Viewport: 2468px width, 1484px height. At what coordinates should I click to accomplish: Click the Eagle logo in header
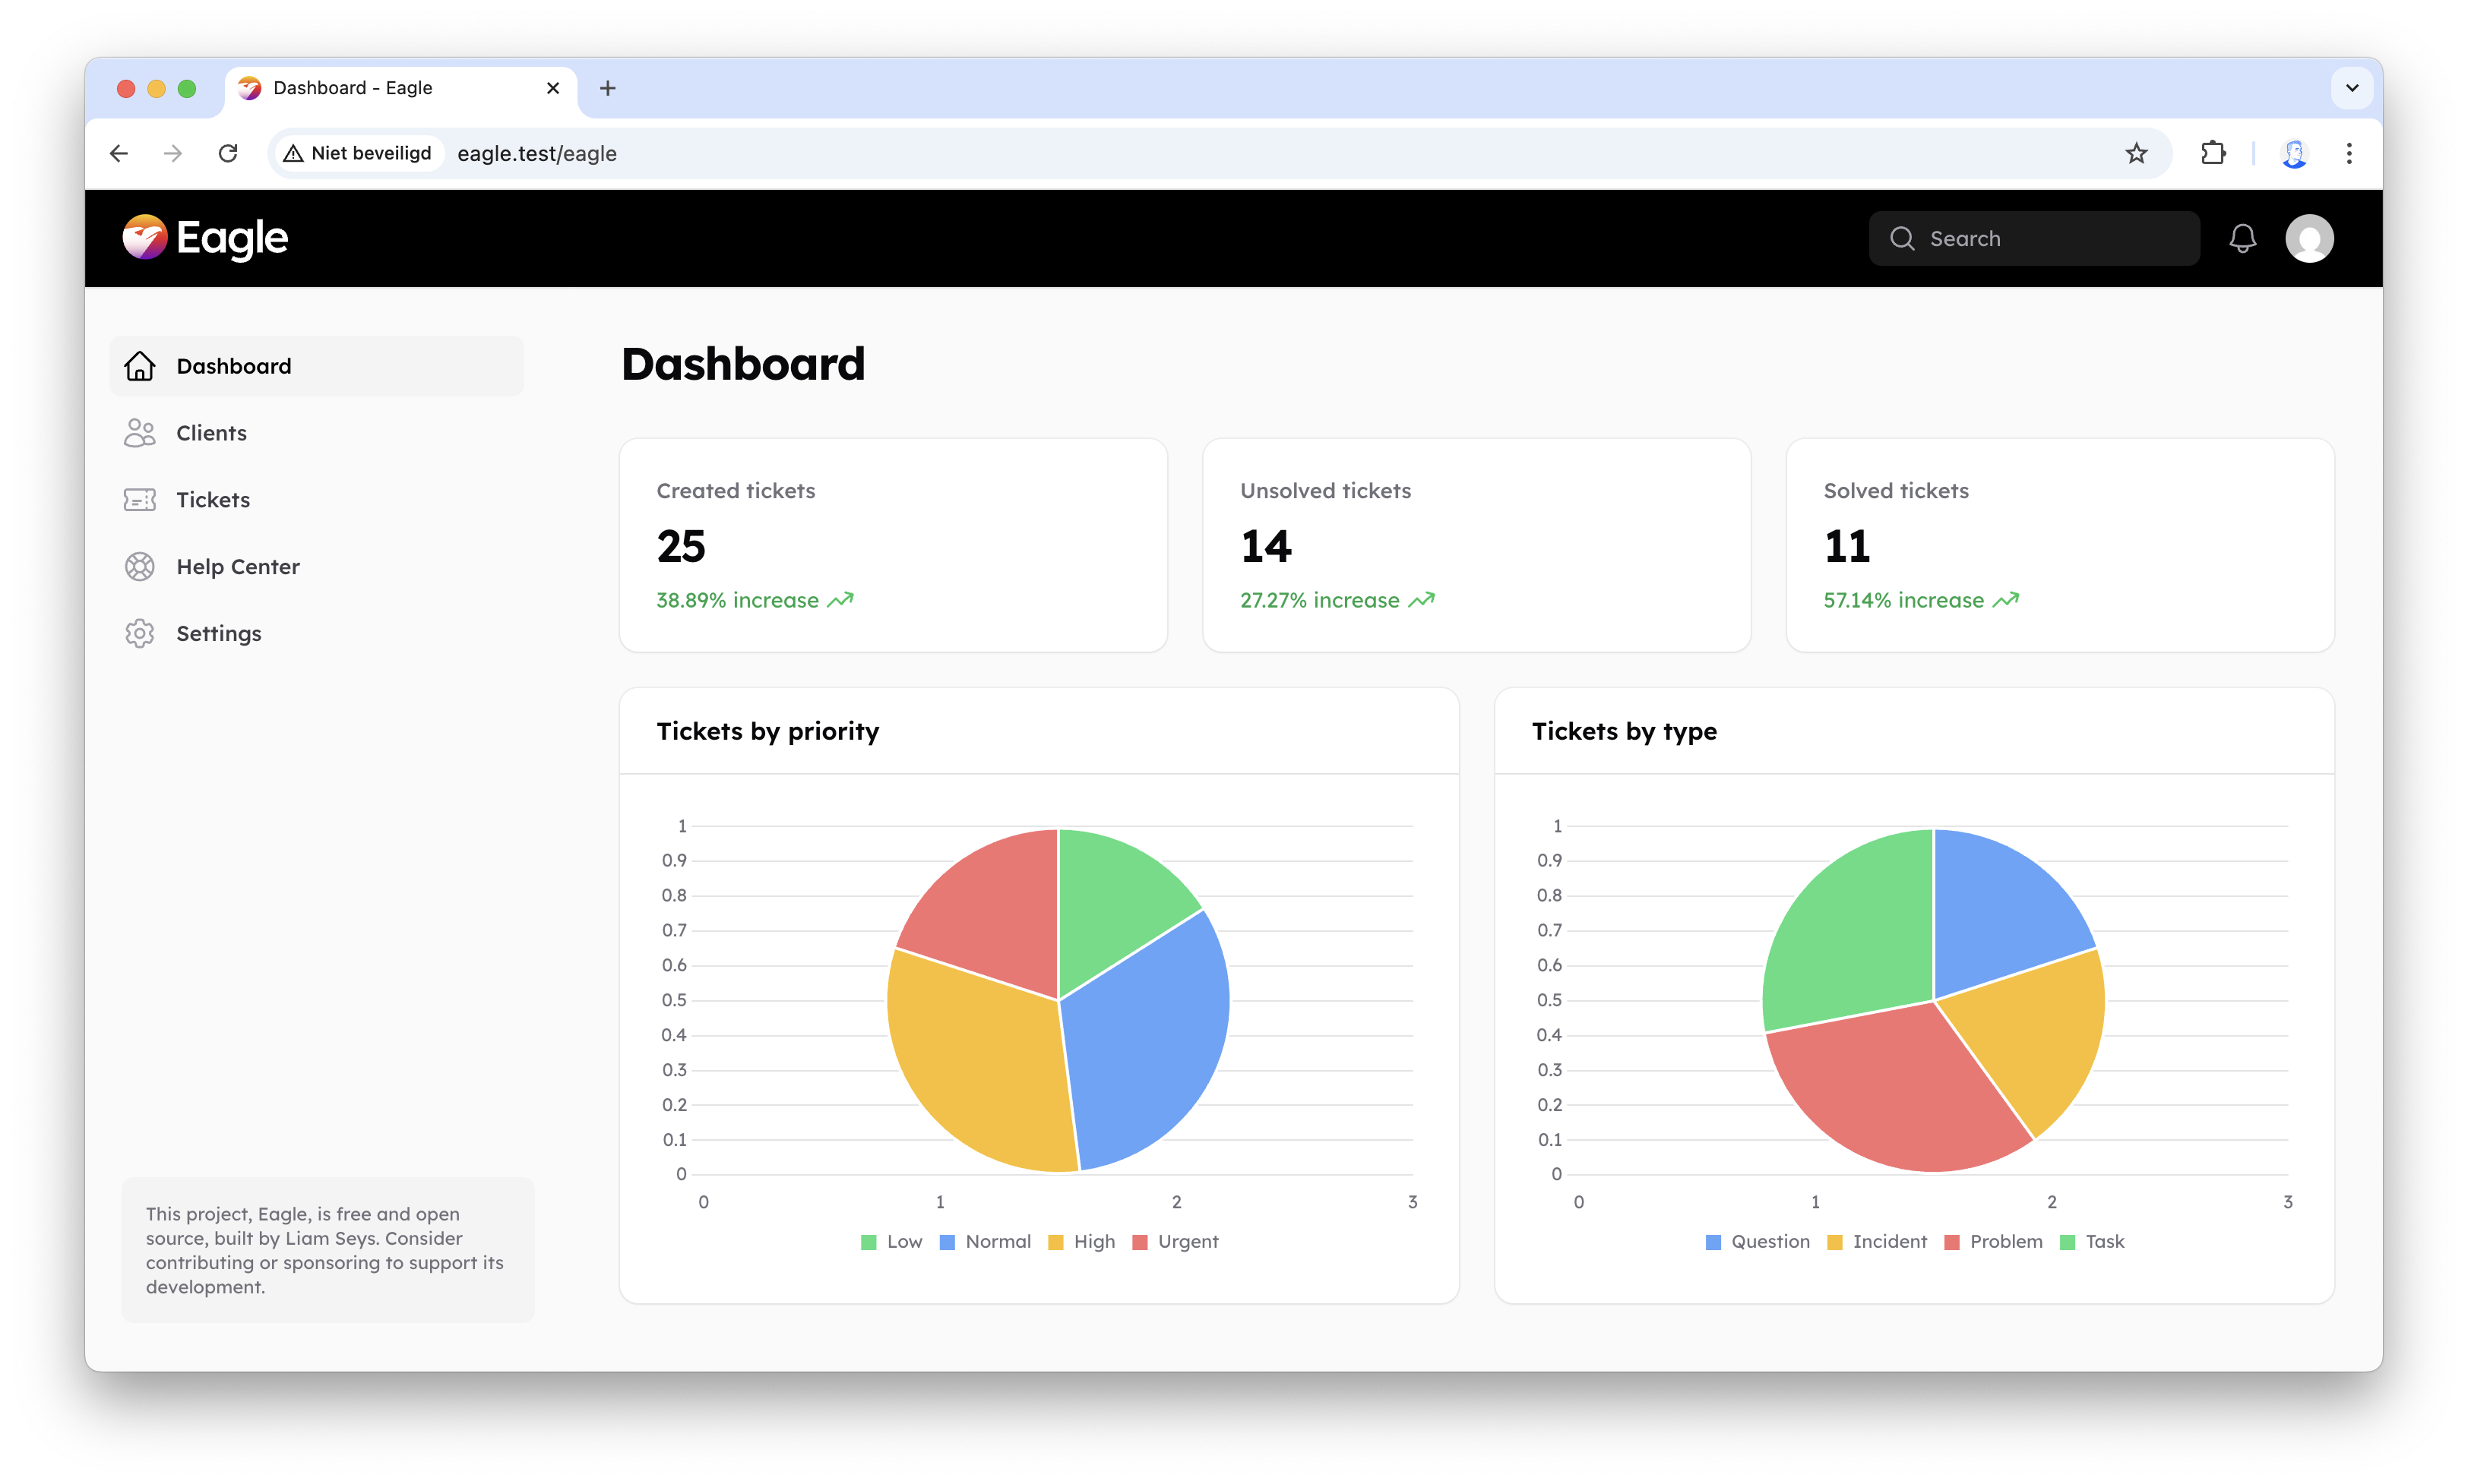205,238
